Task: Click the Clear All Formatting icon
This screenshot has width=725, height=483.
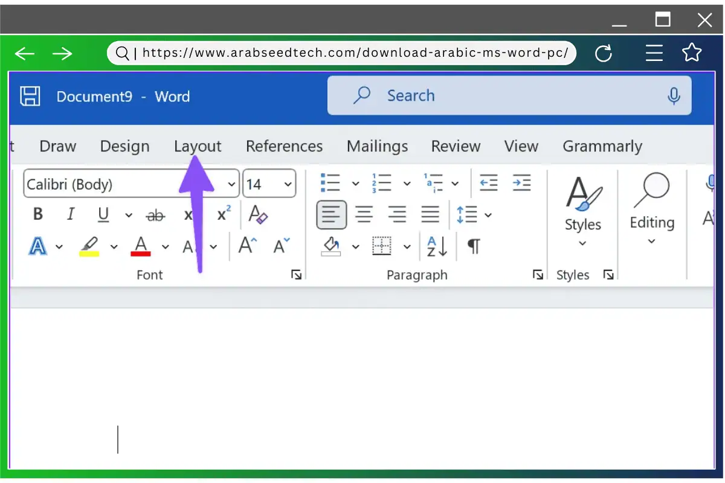Action: point(258,214)
